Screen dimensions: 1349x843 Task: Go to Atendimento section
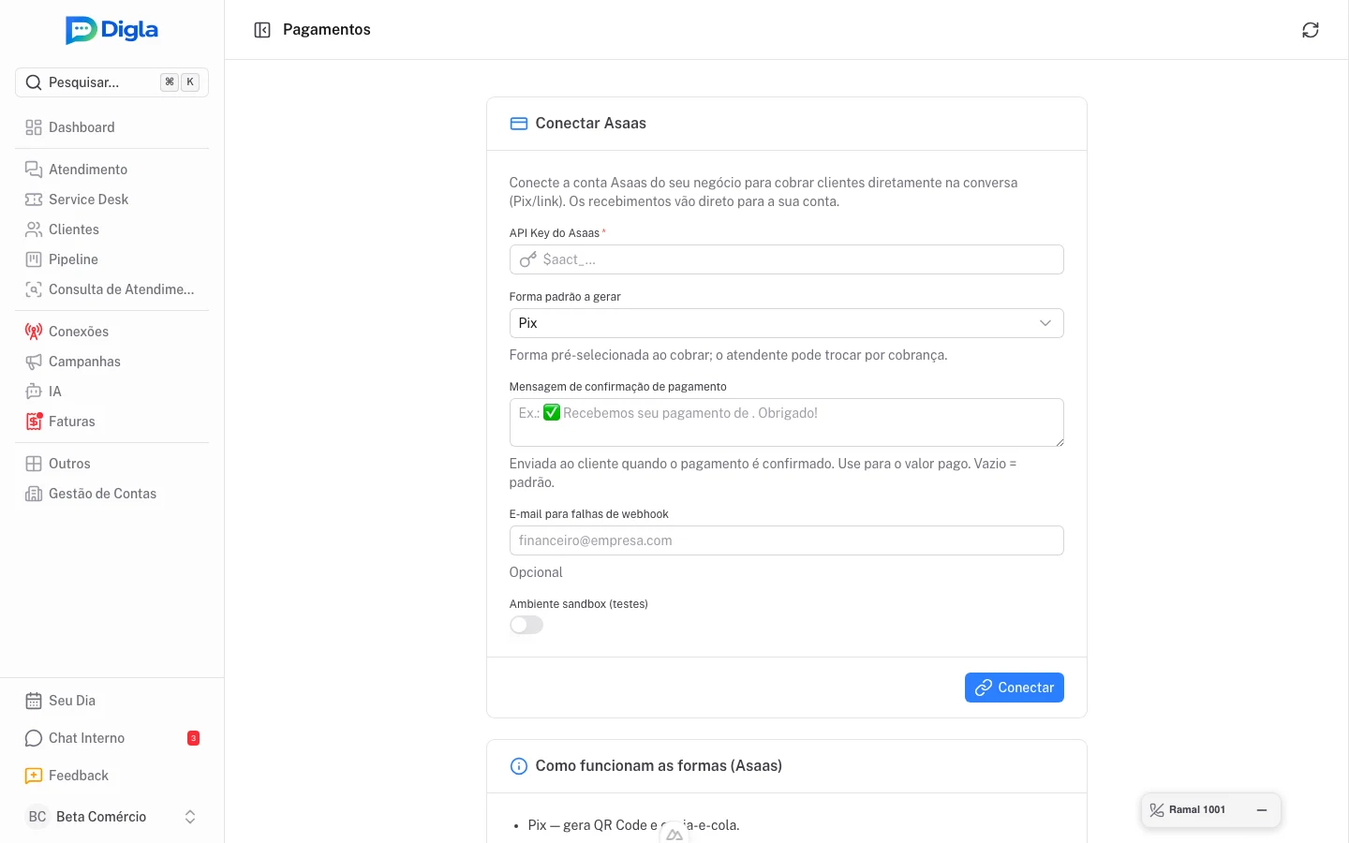111,170
